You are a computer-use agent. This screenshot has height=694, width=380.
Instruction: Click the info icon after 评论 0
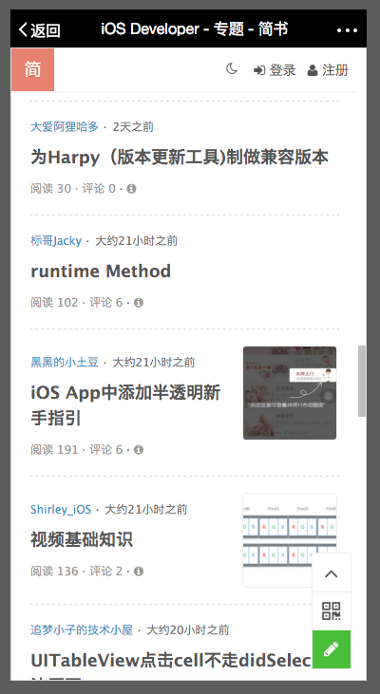click(x=131, y=189)
